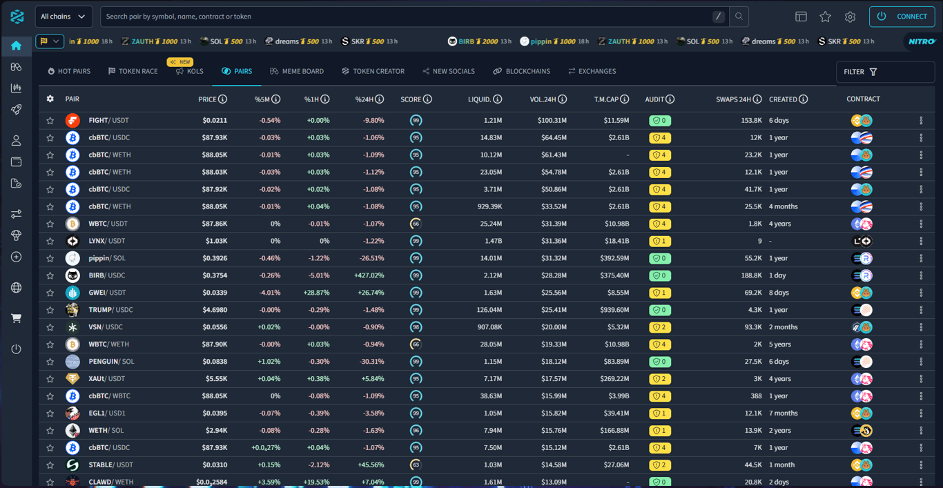The image size is (943, 488).
Task: Open the PENGUIN/SOL pair link
Action: click(x=111, y=362)
